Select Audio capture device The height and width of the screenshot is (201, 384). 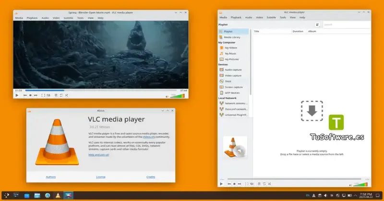point(233,70)
